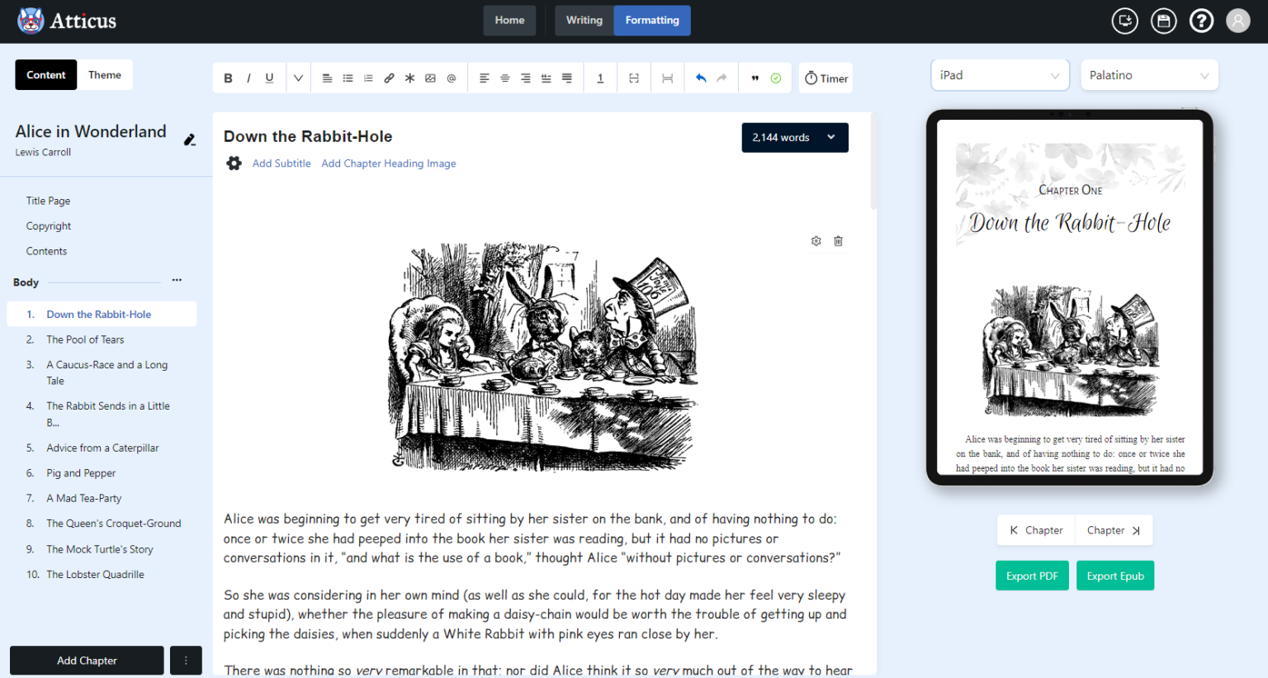Apply bold formatting from the toolbar

[228, 78]
